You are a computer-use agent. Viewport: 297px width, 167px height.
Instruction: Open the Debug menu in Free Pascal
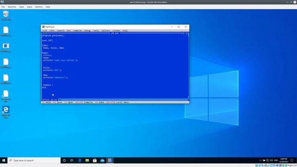[87, 31]
